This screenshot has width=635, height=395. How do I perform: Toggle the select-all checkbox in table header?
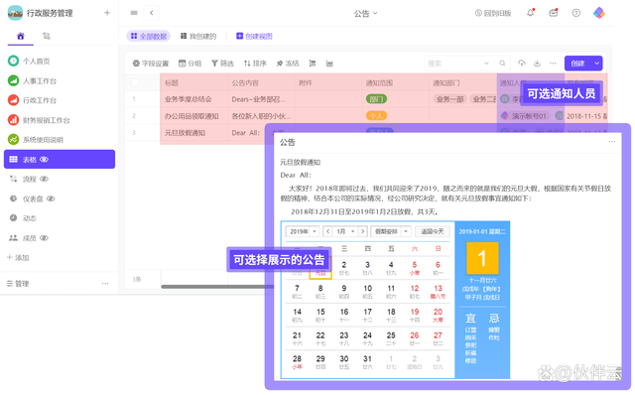(x=135, y=82)
